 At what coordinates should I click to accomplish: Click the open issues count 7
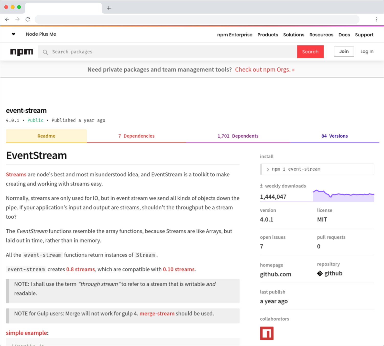click(x=261, y=247)
